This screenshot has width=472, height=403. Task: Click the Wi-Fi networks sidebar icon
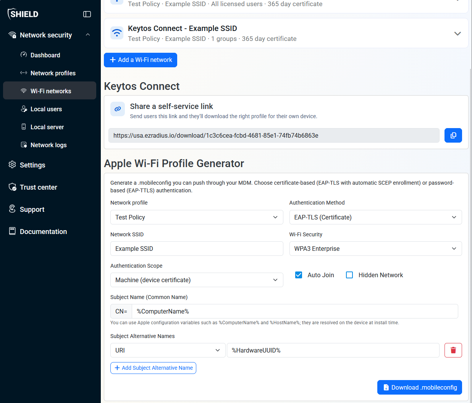click(24, 91)
